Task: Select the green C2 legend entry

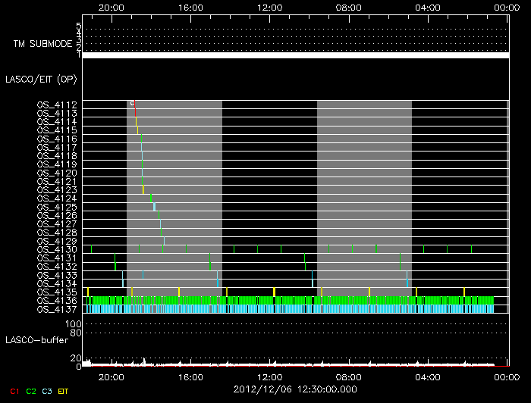Action: click(31, 391)
